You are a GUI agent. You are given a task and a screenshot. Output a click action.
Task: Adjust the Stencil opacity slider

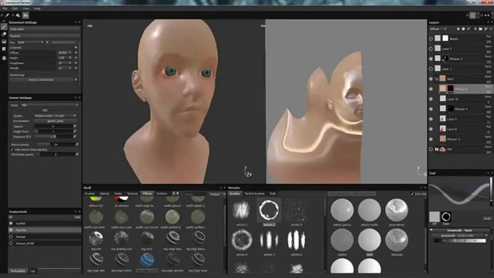pos(56,144)
